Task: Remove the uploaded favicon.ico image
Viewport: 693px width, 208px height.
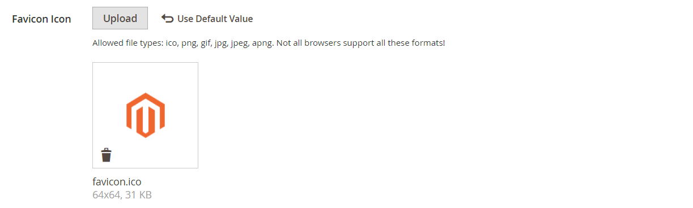Action: click(106, 155)
